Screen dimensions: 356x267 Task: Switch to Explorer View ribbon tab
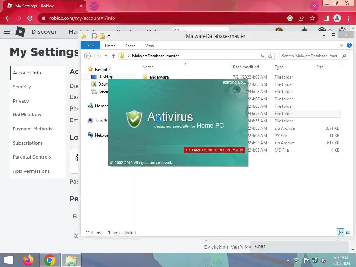click(x=149, y=46)
